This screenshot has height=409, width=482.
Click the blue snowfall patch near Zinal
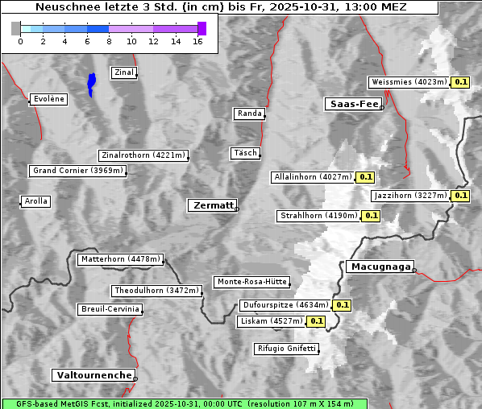tap(92, 84)
